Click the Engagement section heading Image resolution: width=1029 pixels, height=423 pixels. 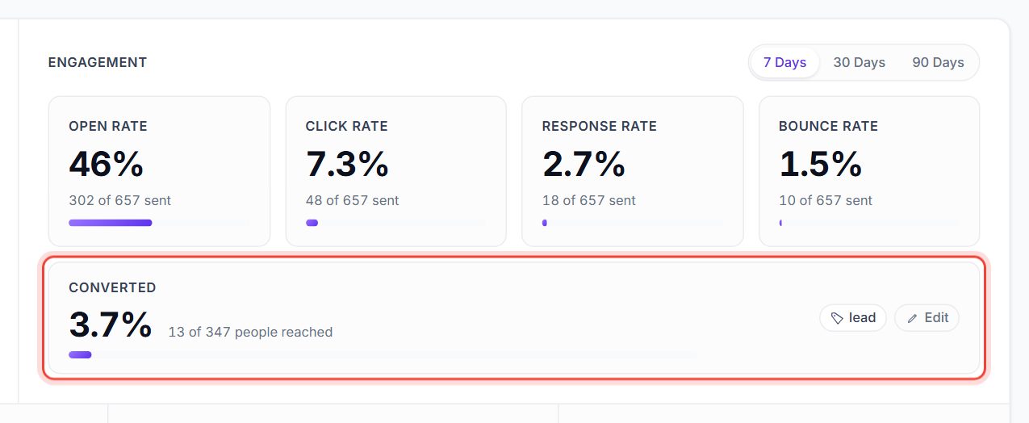click(x=98, y=62)
